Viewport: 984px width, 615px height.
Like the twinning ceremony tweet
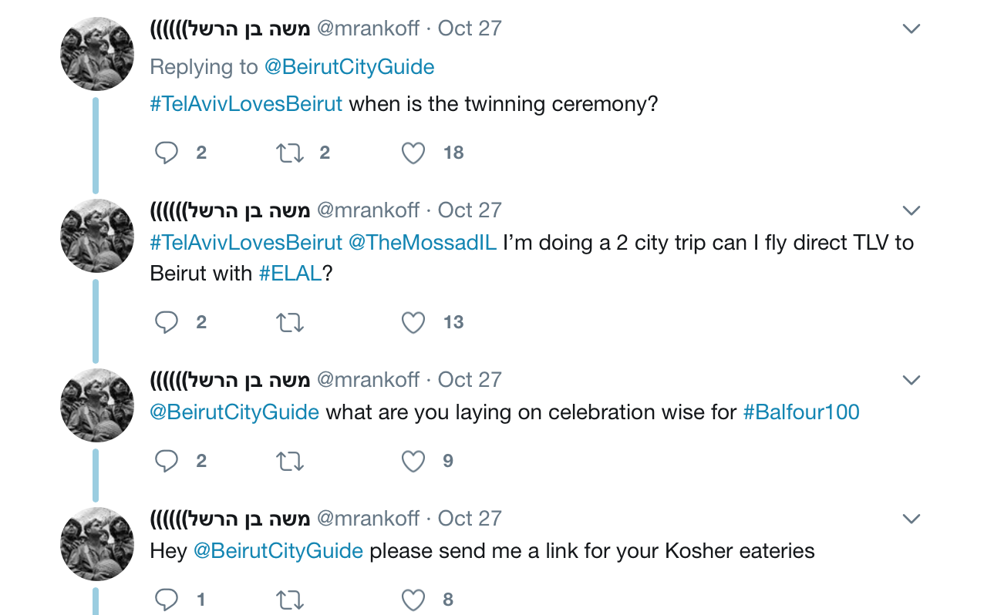(x=413, y=153)
